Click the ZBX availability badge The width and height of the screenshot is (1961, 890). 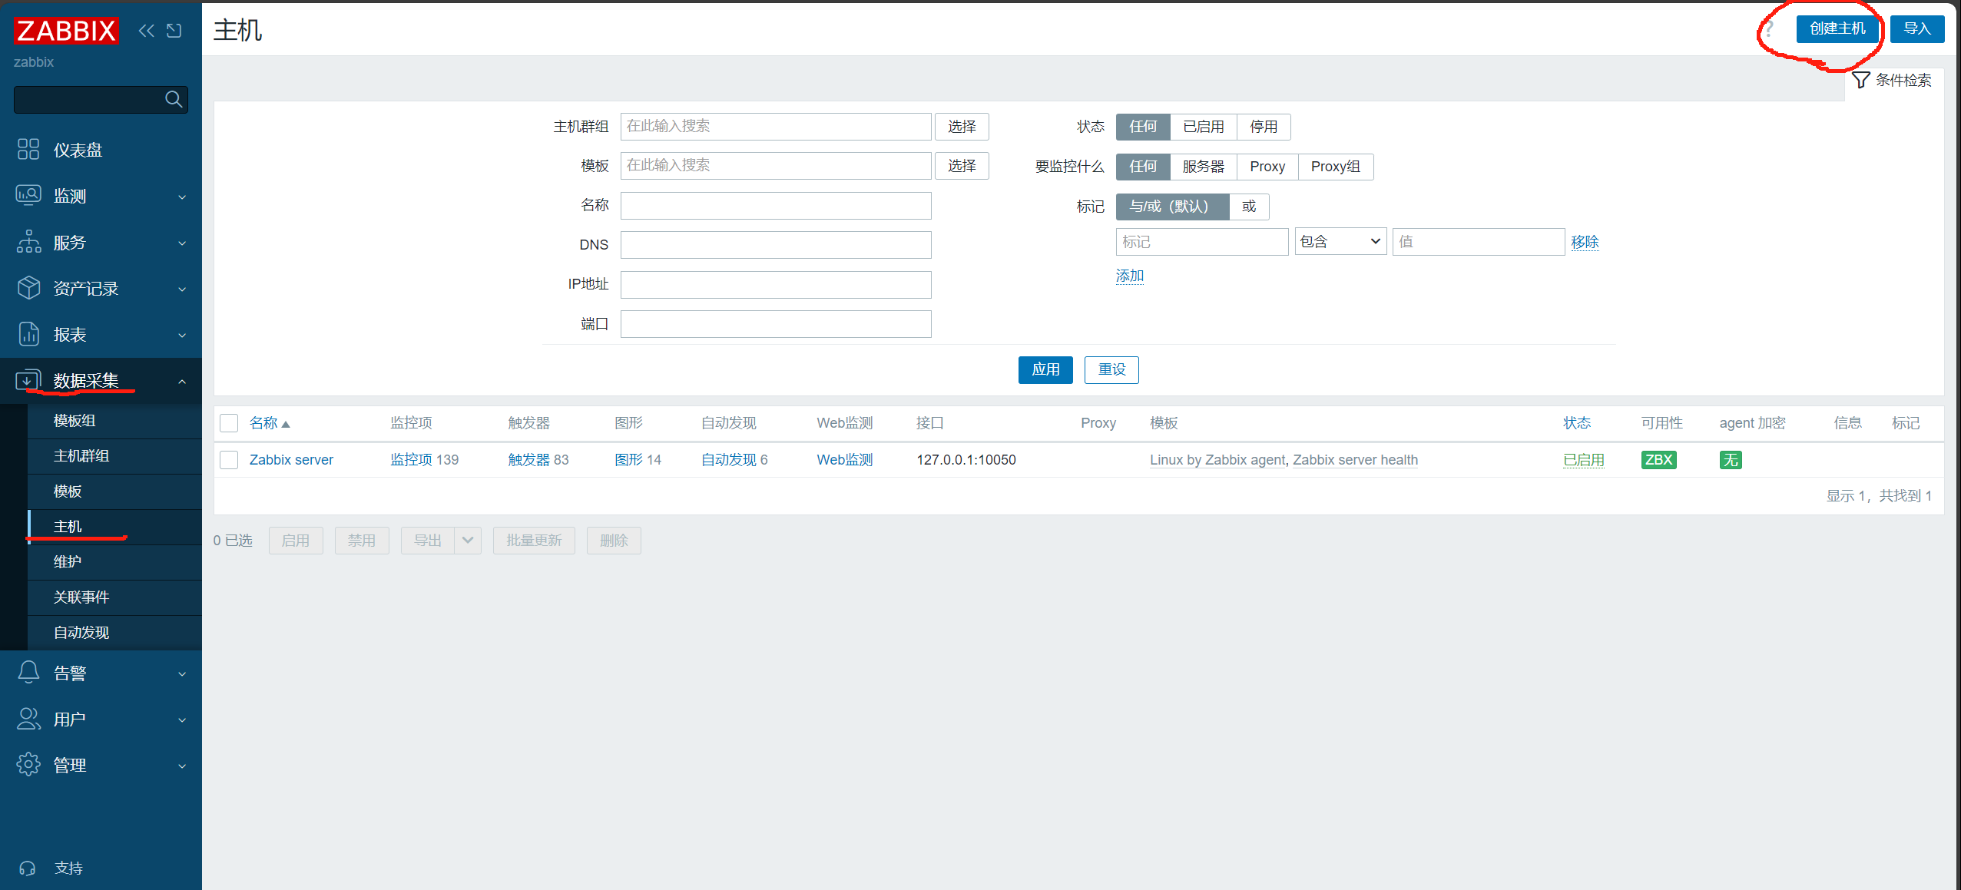tap(1658, 460)
